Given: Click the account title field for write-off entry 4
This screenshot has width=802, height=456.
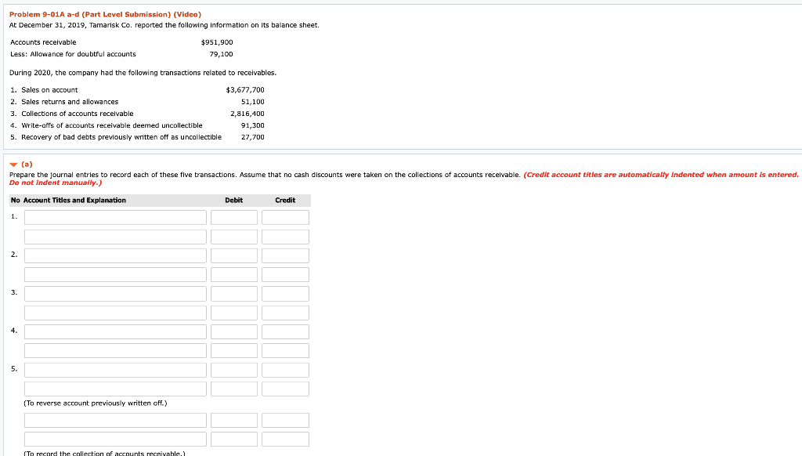Looking at the screenshot, I should click(x=115, y=331).
